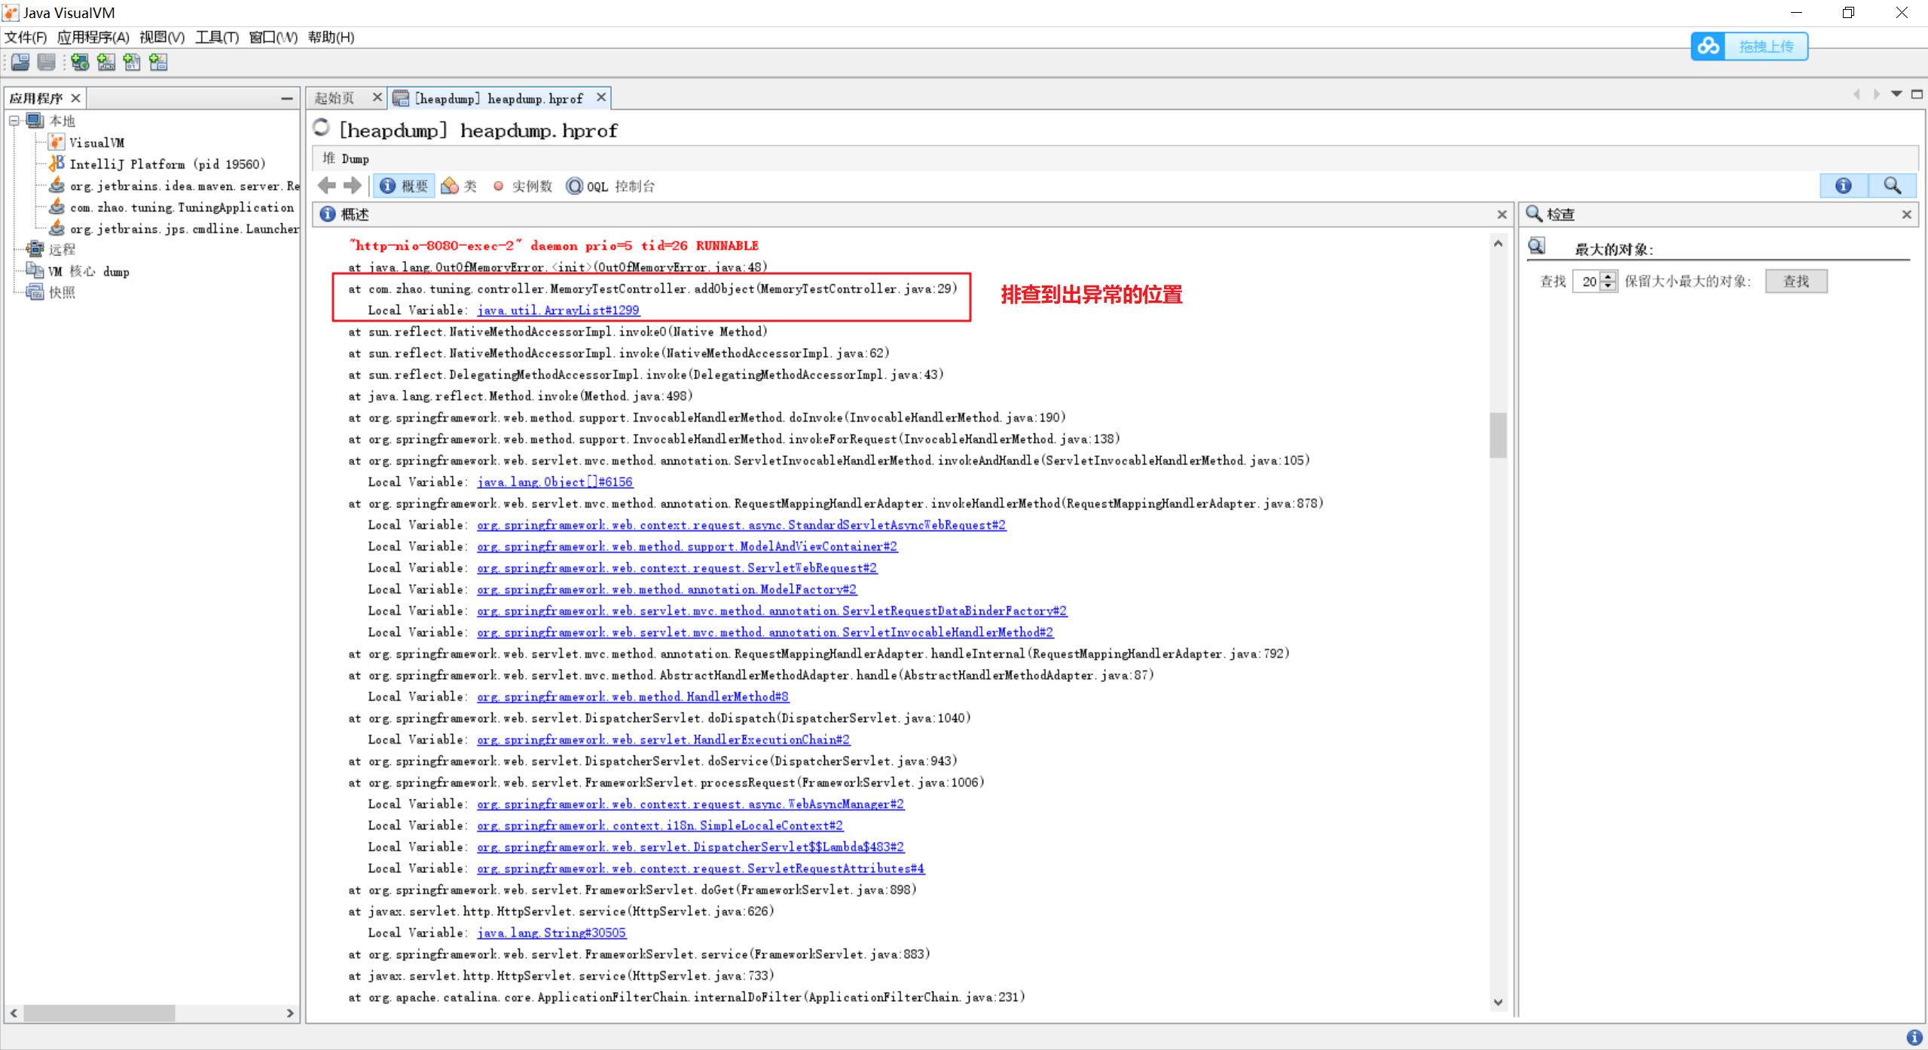Image resolution: width=1928 pixels, height=1050 pixels.
Task: Open the HandlerExecutionChain#2 link
Action: (663, 740)
